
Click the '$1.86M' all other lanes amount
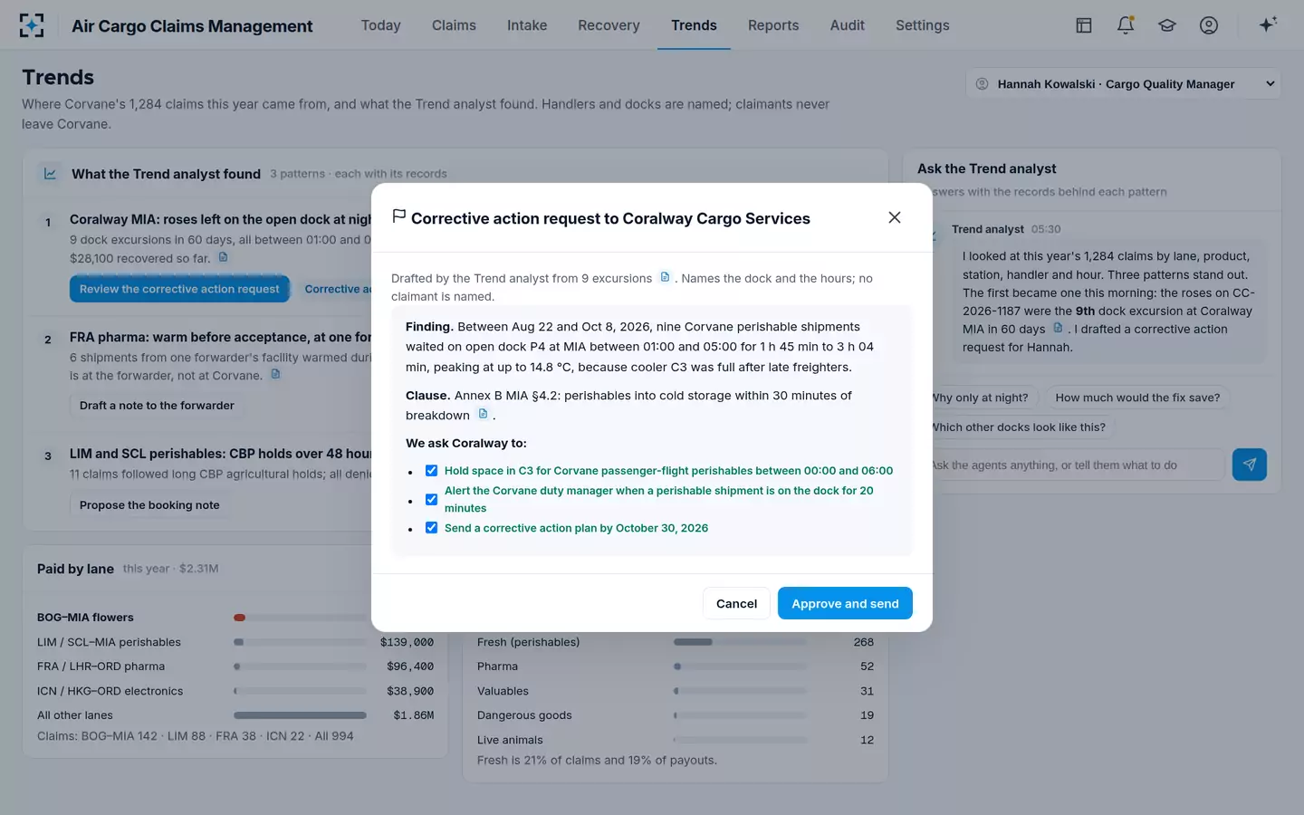[414, 715]
